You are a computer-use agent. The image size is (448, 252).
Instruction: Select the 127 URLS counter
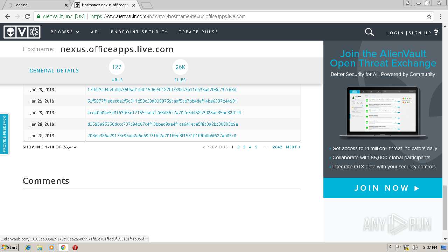[x=117, y=71]
